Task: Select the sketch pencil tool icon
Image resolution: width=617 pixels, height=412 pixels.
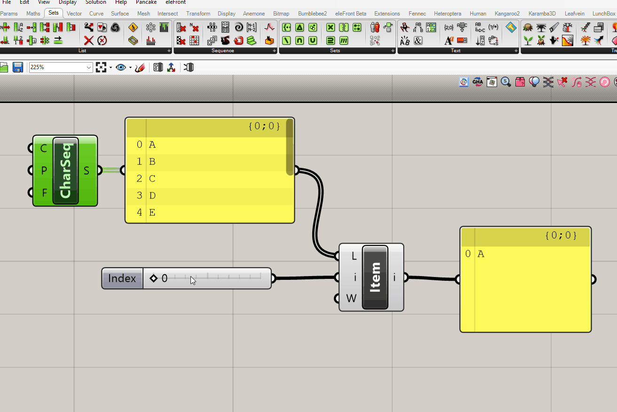Action: (140, 67)
